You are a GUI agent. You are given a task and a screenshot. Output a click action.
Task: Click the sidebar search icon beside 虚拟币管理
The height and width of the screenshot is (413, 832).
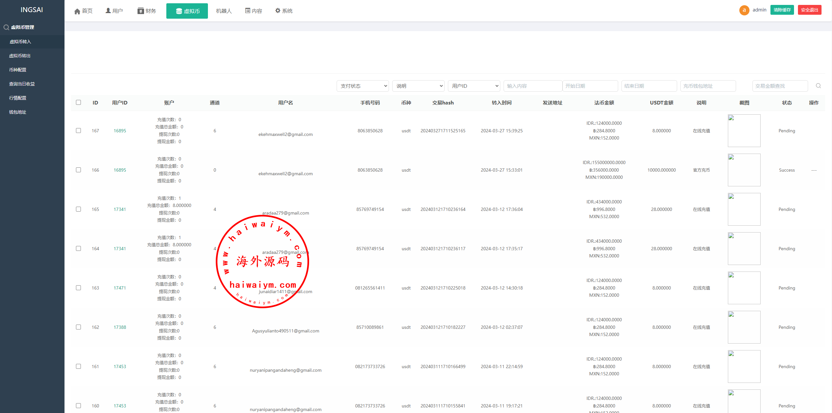6,27
